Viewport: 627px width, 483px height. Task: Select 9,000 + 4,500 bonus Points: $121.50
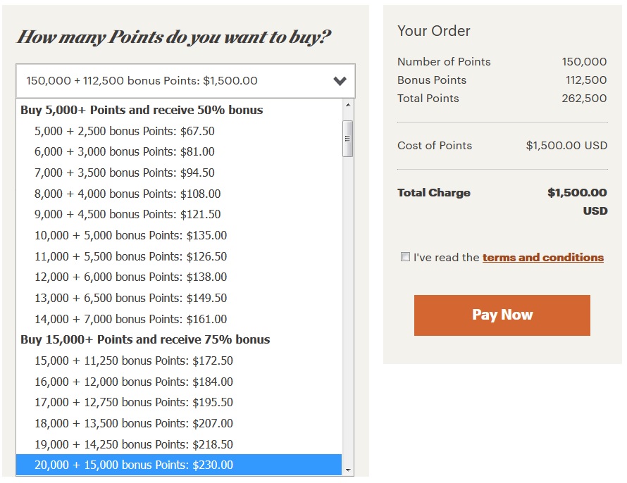(x=128, y=214)
